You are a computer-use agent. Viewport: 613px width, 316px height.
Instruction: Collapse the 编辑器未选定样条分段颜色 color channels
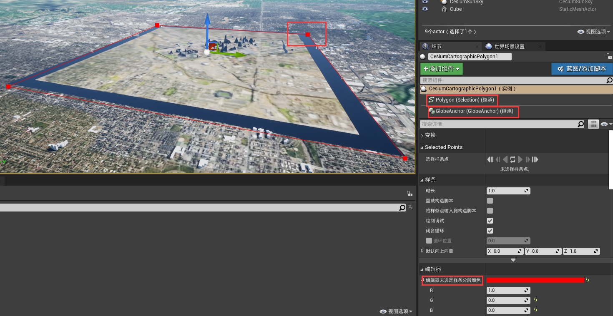(x=422, y=280)
